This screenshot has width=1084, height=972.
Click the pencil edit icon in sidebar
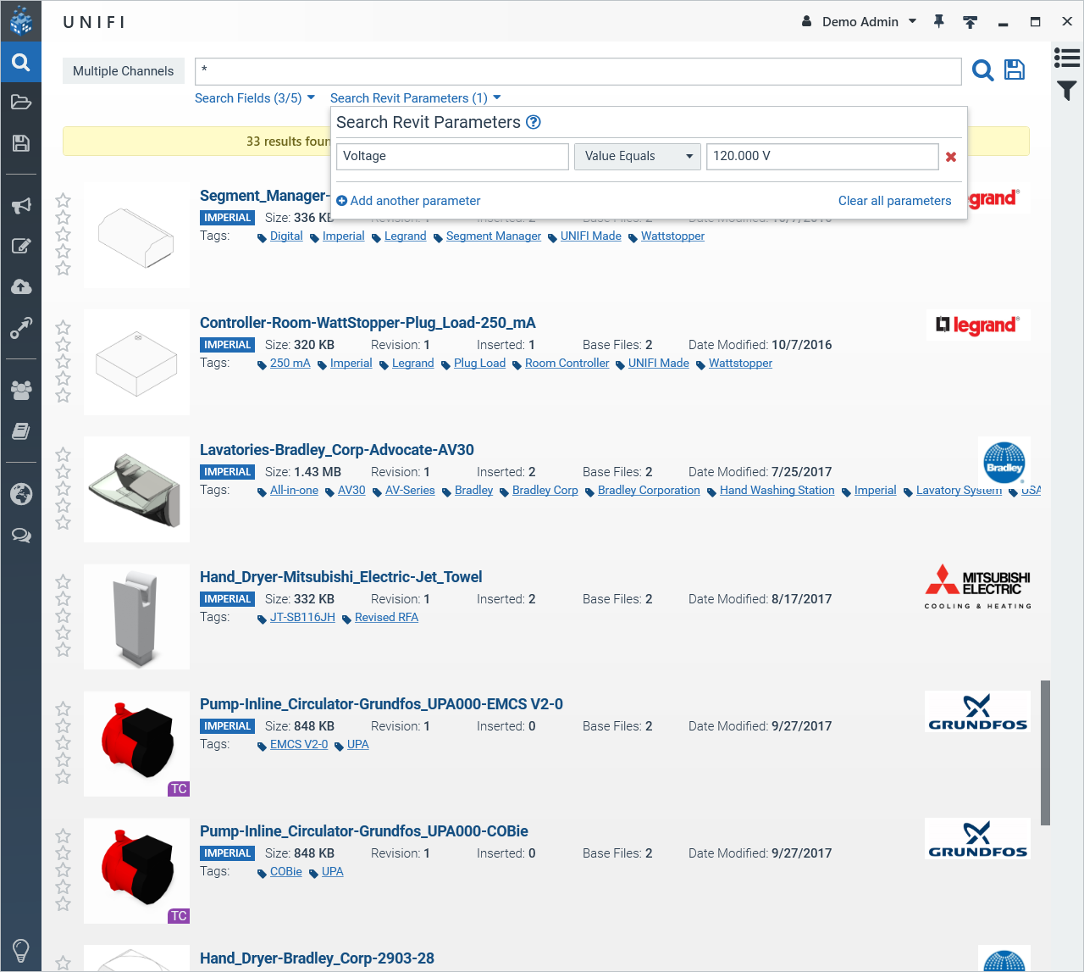(x=20, y=246)
